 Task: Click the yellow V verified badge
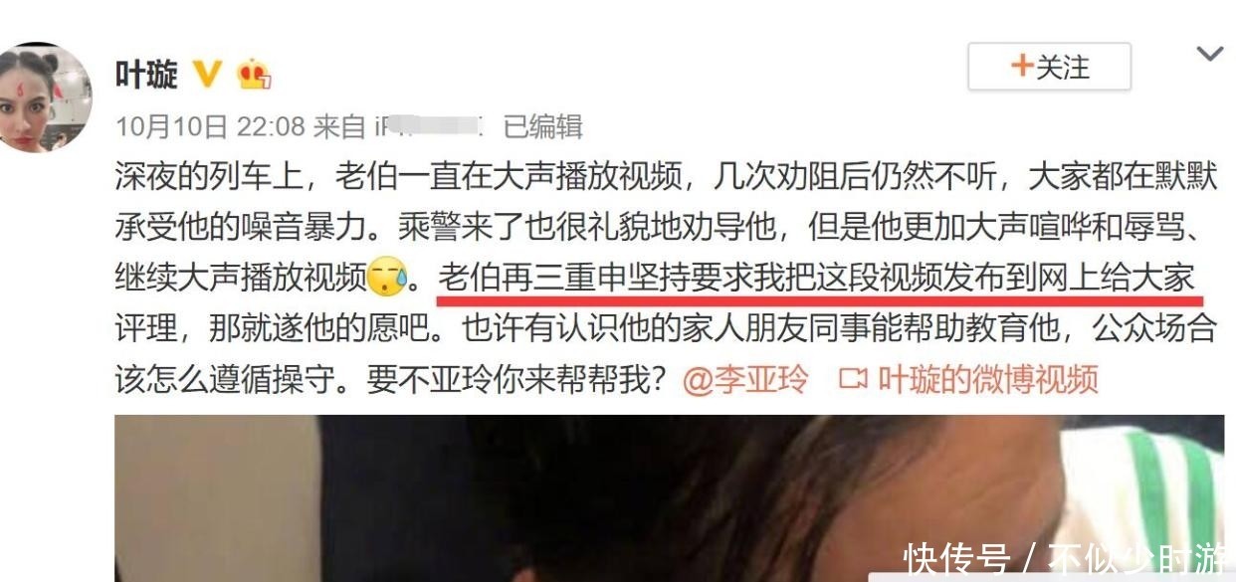(207, 74)
